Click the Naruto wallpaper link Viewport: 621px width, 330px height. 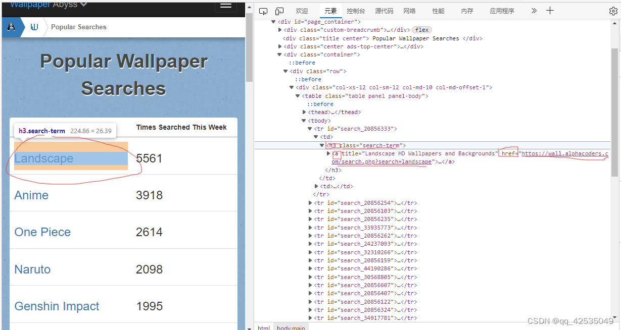[x=32, y=269]
